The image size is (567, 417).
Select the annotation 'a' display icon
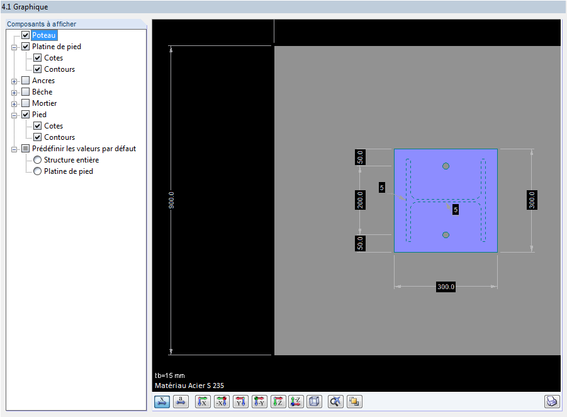pyautogui.click(x=181, y=401)
